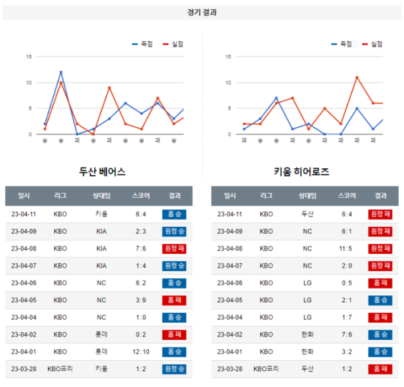Click 원정승 badge for 23-04-09 in Doosan table
404x387 pixels.
coord(174,232)
